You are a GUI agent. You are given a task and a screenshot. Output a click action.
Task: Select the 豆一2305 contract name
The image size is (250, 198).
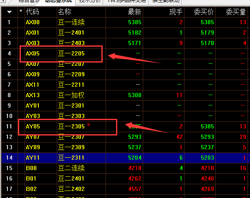71,126
